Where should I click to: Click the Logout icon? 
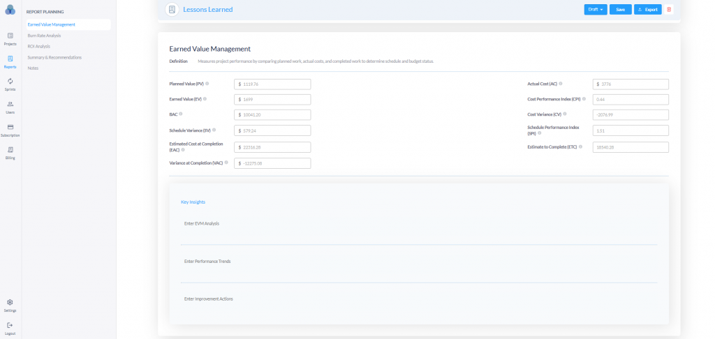[x=10, y=325]
